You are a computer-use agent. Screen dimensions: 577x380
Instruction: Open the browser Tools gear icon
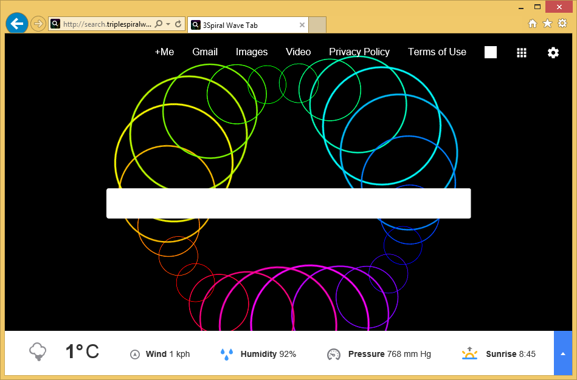562,24
